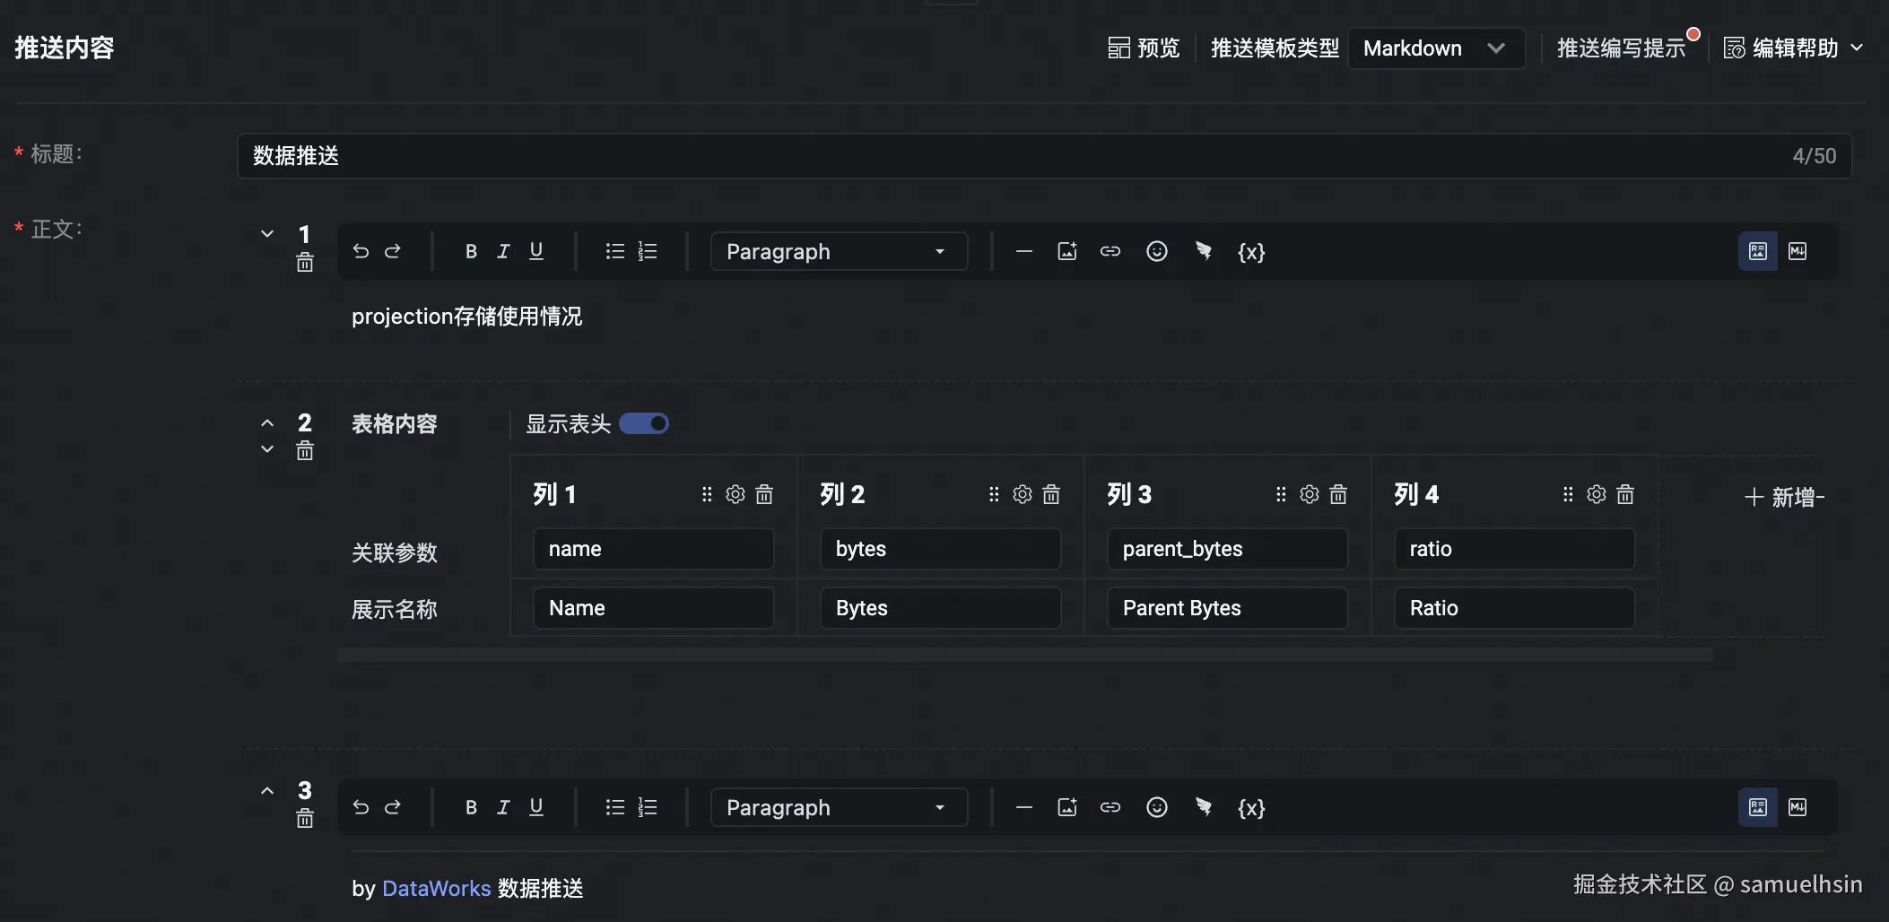The height and width of the screenshot is (922, 1889).
Task: Redo in section 1 editor toolbar
Action: [x=393, y=251]
